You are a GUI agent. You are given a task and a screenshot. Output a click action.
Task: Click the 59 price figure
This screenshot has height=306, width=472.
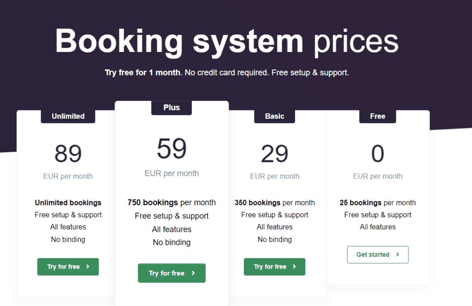(171, 148)
